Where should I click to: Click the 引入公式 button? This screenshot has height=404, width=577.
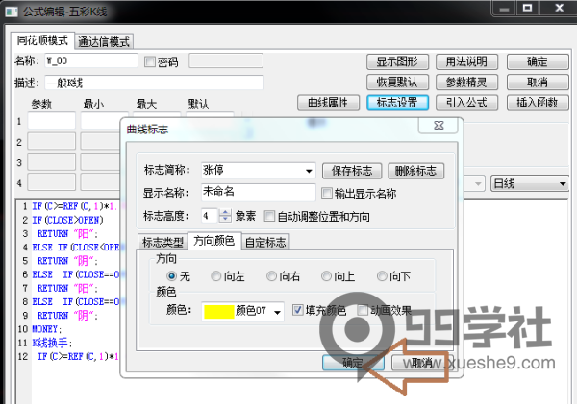coord(466,103)
